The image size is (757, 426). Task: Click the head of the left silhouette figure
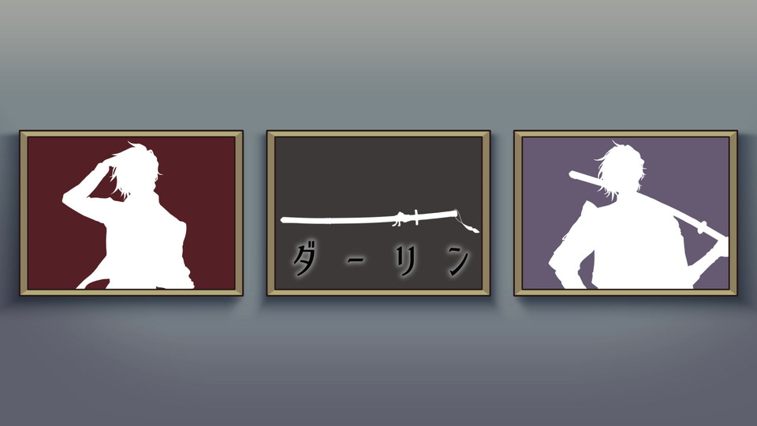pyautogui.click(x=136, y=169)
